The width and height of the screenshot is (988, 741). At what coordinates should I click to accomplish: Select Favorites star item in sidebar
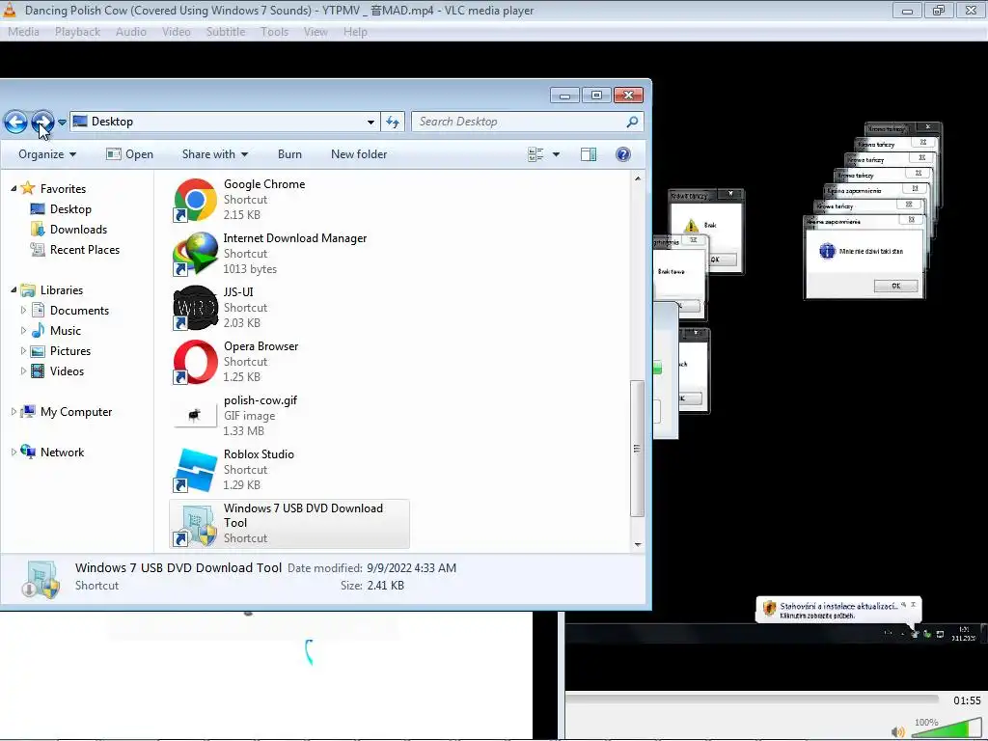[54, 188]
